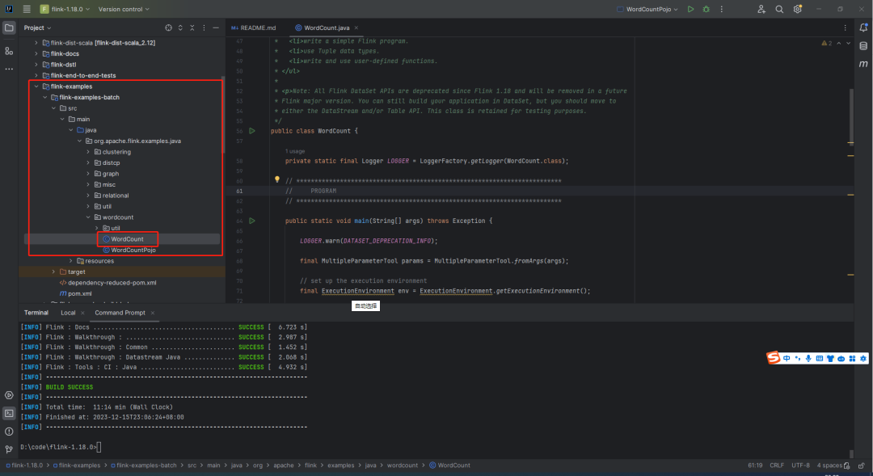This screenshot has width=873, height=476.
Task: Open the Database tool window
Action: [864, 45]
